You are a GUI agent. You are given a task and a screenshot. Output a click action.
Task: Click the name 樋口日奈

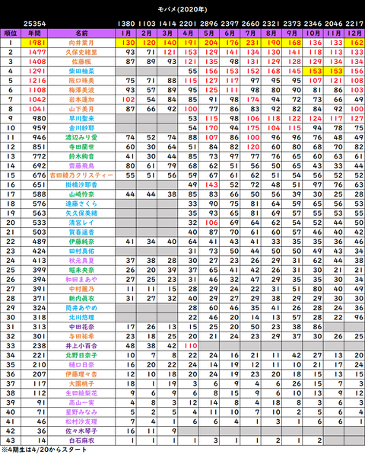point(81,365)
